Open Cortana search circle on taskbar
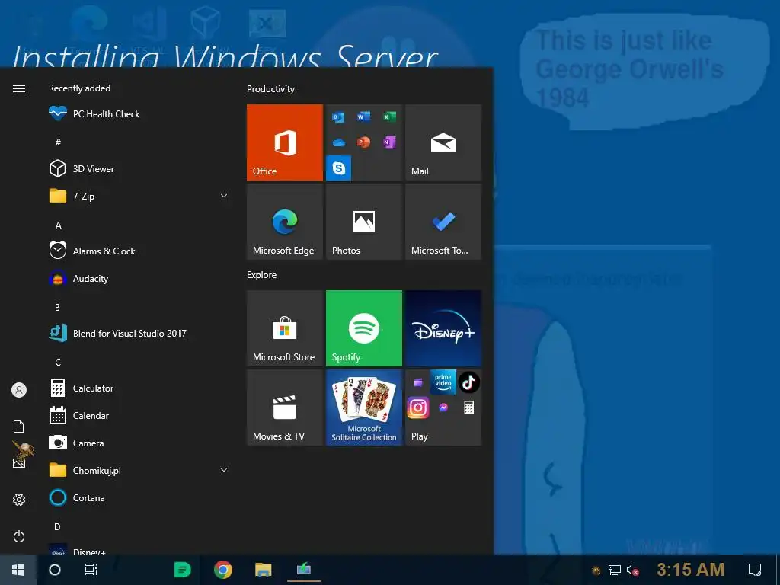The width and height of the screenshot is (780, 585). coord(55,570)
